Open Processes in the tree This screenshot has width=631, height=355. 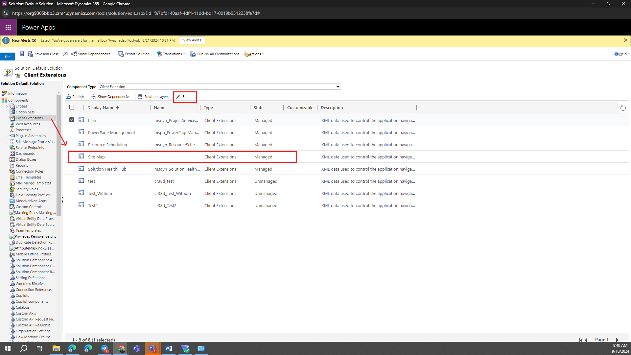(23, 130)
